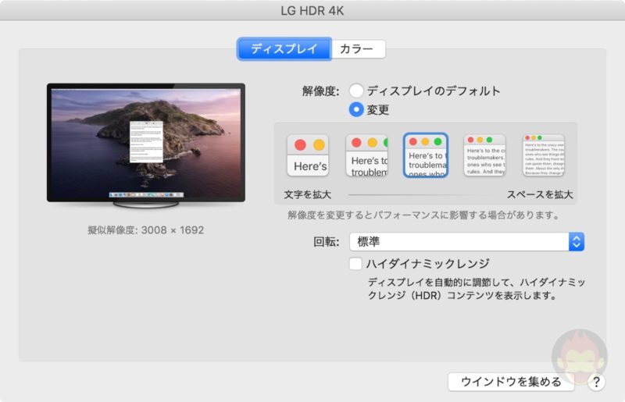The width and height of the screenshot is (625, 402).
Task: Click the HDR description text below the checkbox
Action: 477,289
